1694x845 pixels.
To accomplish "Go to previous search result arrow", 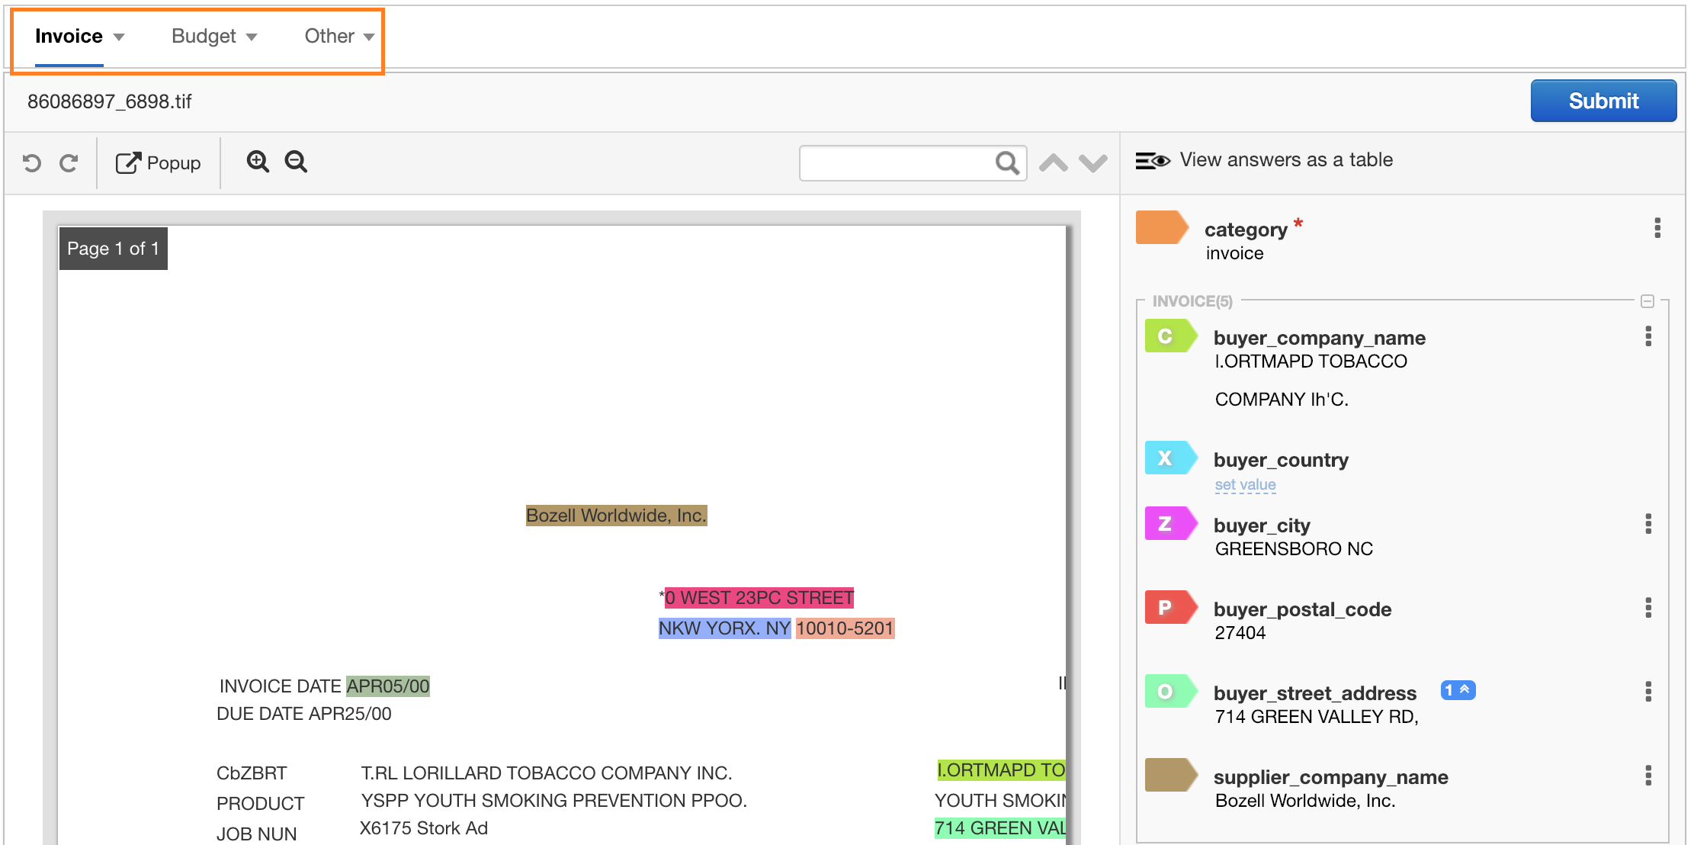I will pyautogui.click(x=1054, y=162).
